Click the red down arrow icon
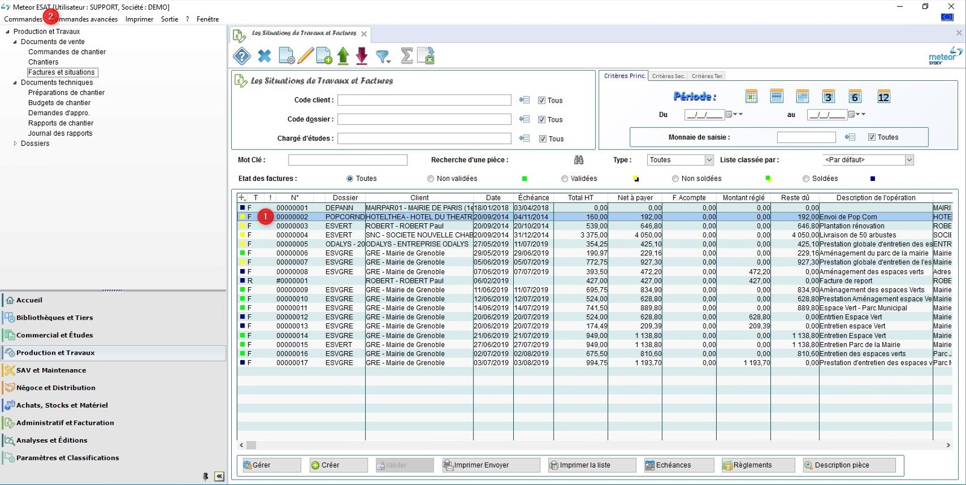This screenshot has width=966, height=485. tap(362, 56)
